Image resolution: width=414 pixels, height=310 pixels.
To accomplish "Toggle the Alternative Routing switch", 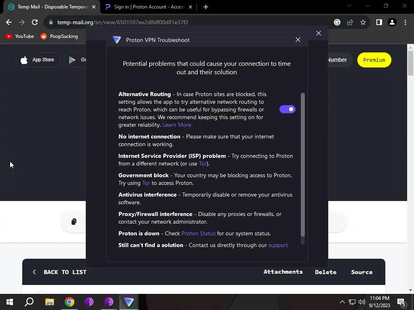I will (x=287, y=109).
